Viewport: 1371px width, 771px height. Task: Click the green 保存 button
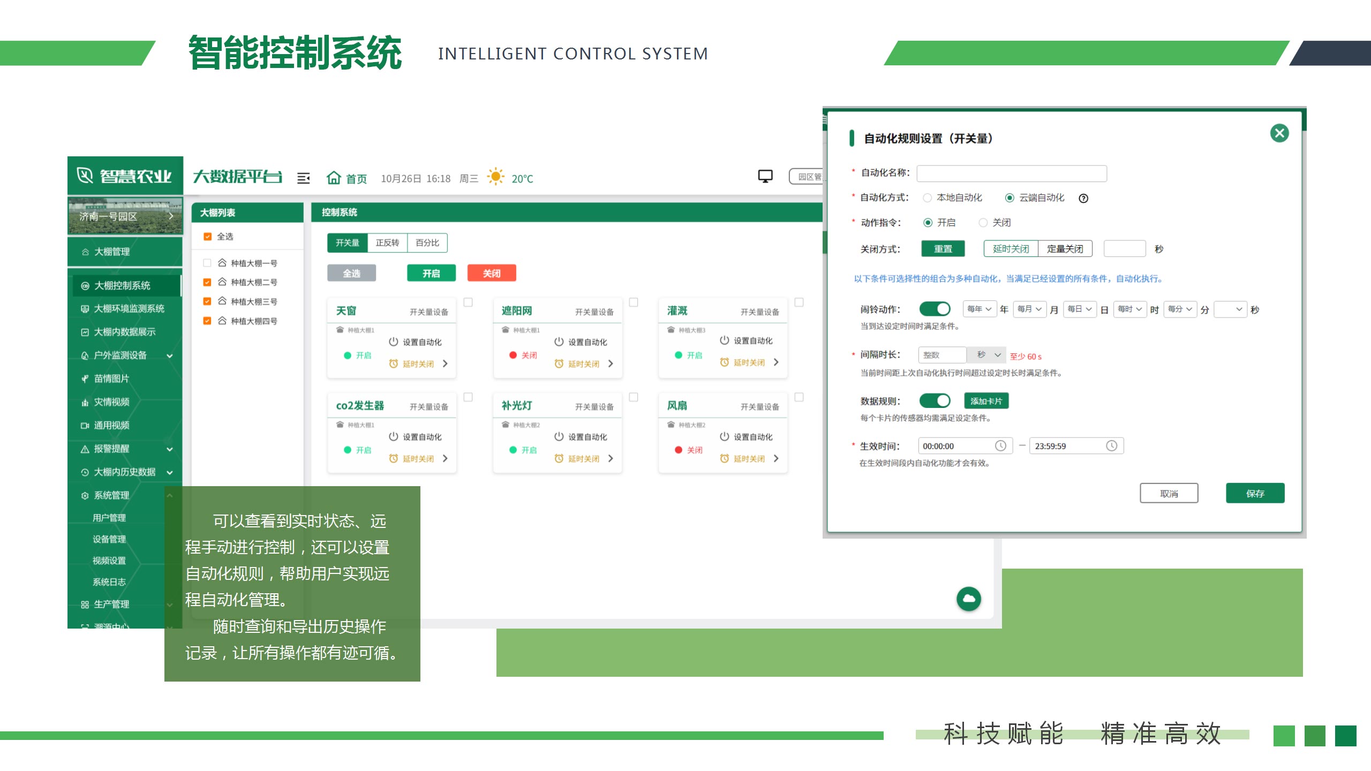pos(1255,493)
